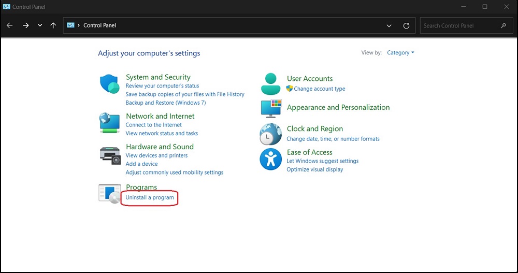
Task: Open System and Security category
Action: pos(158,77)
